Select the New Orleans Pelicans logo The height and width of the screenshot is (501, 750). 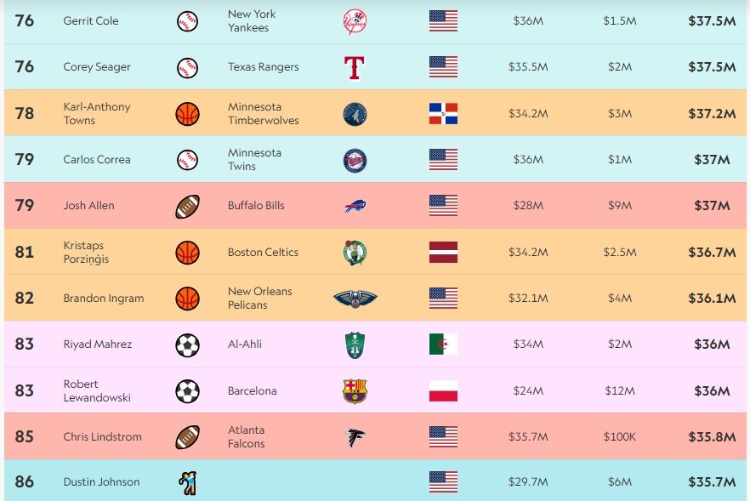(x=355, y=299)
